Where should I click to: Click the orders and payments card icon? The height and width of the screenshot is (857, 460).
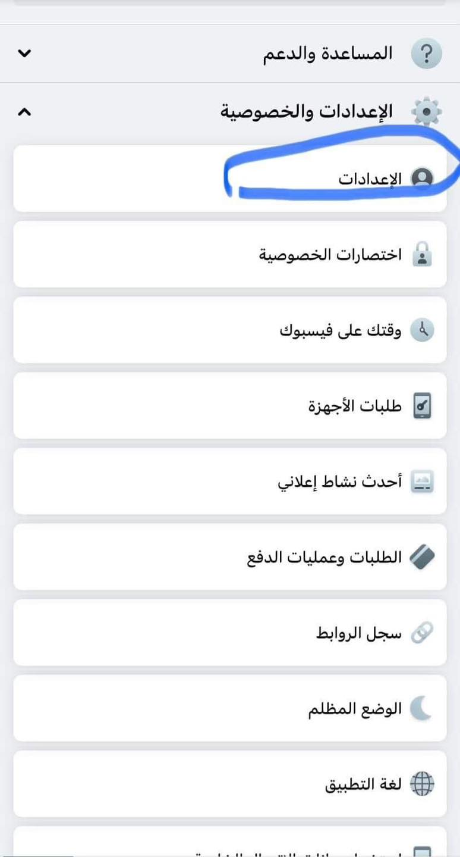click(x=423, y=558)
